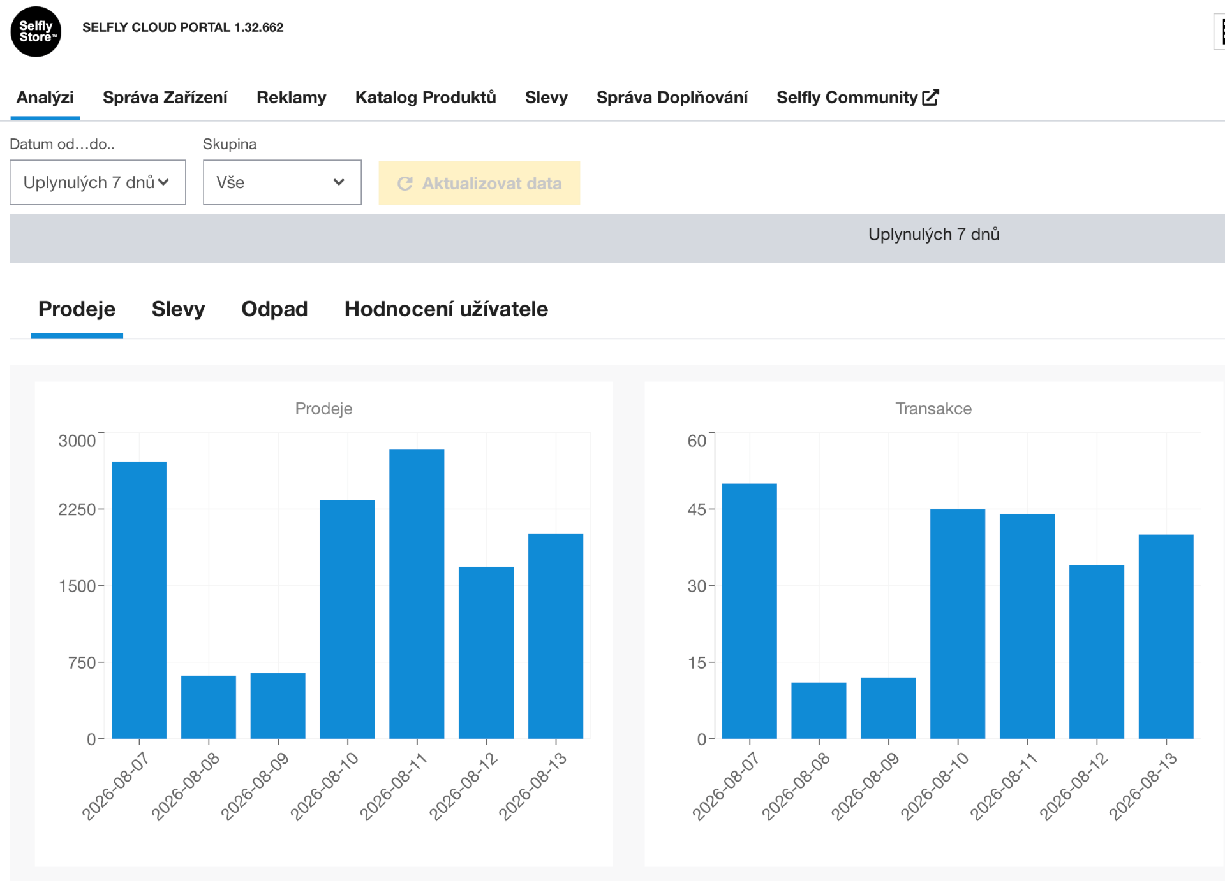Click the 2026-08-11 bar in Prodeje chart
The height and width of the screenshot is (881, 1225).
pyautogui.click(x=417, y=594)
